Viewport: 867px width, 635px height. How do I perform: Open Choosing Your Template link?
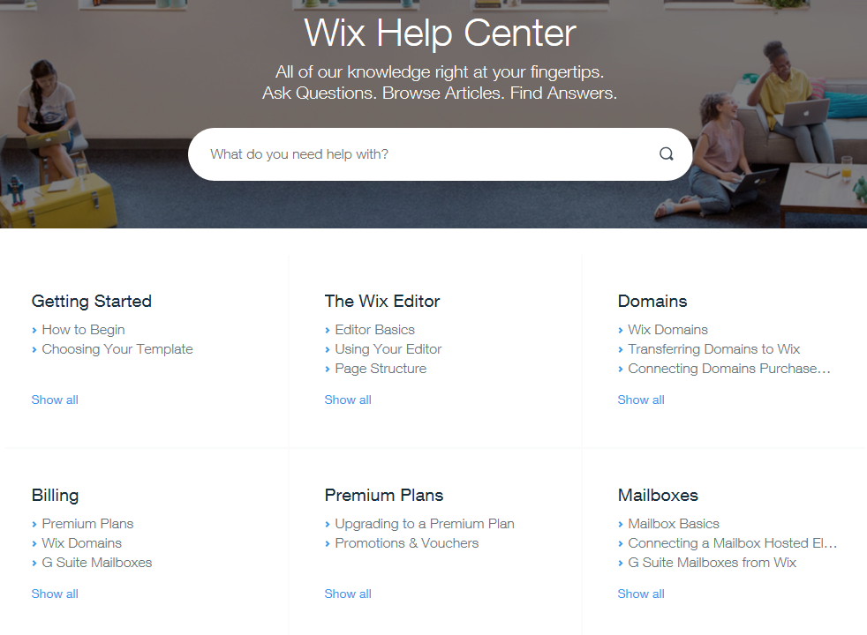point(117,349)
